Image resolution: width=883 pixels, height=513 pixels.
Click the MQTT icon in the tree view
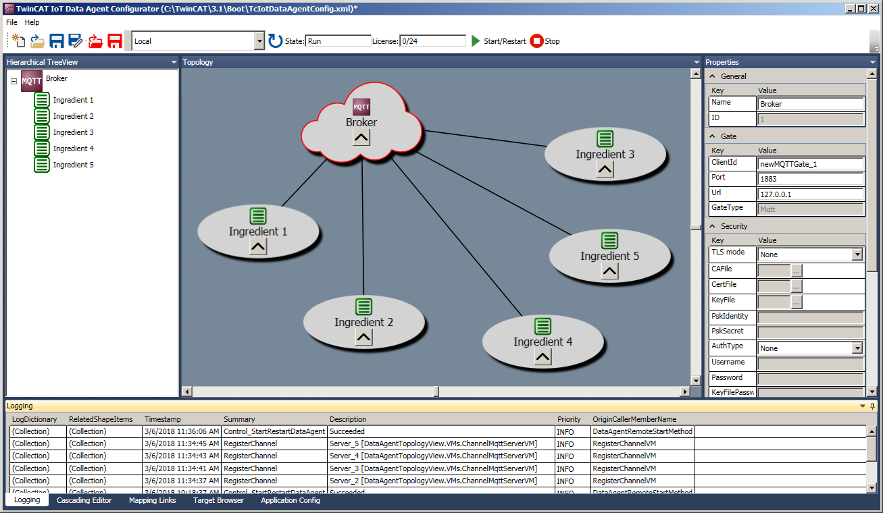[32, 81]
